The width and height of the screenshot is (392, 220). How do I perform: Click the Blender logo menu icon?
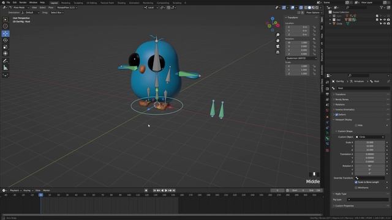pyautogui.click(x=3, y=2)
